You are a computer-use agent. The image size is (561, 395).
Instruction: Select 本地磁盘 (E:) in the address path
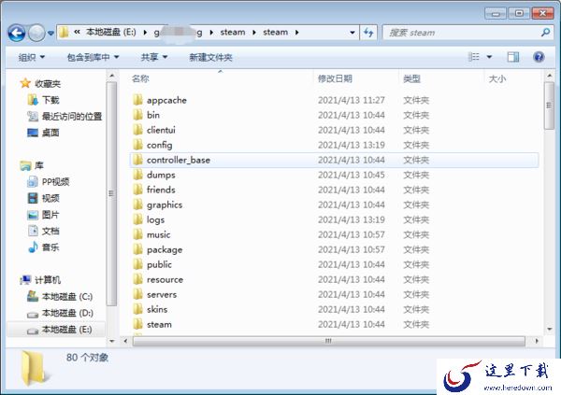click(111, 33)
